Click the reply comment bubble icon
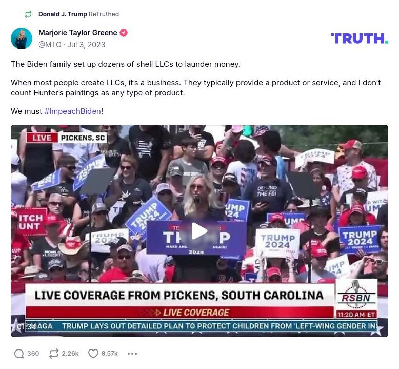The width and height of the screenshot is (399, 369). pos(19,354)
